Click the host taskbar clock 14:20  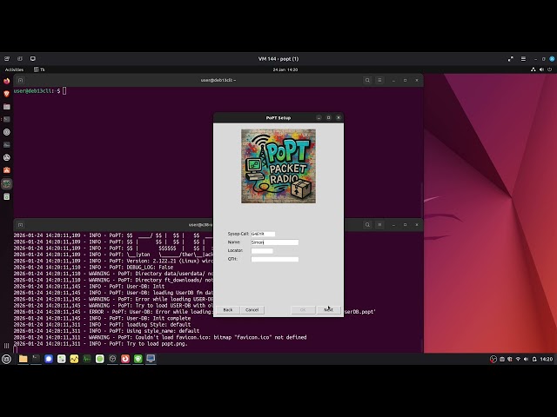click(547, 359)
